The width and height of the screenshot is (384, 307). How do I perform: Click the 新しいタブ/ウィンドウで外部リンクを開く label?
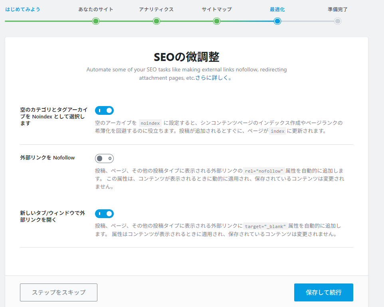point(52,216)
